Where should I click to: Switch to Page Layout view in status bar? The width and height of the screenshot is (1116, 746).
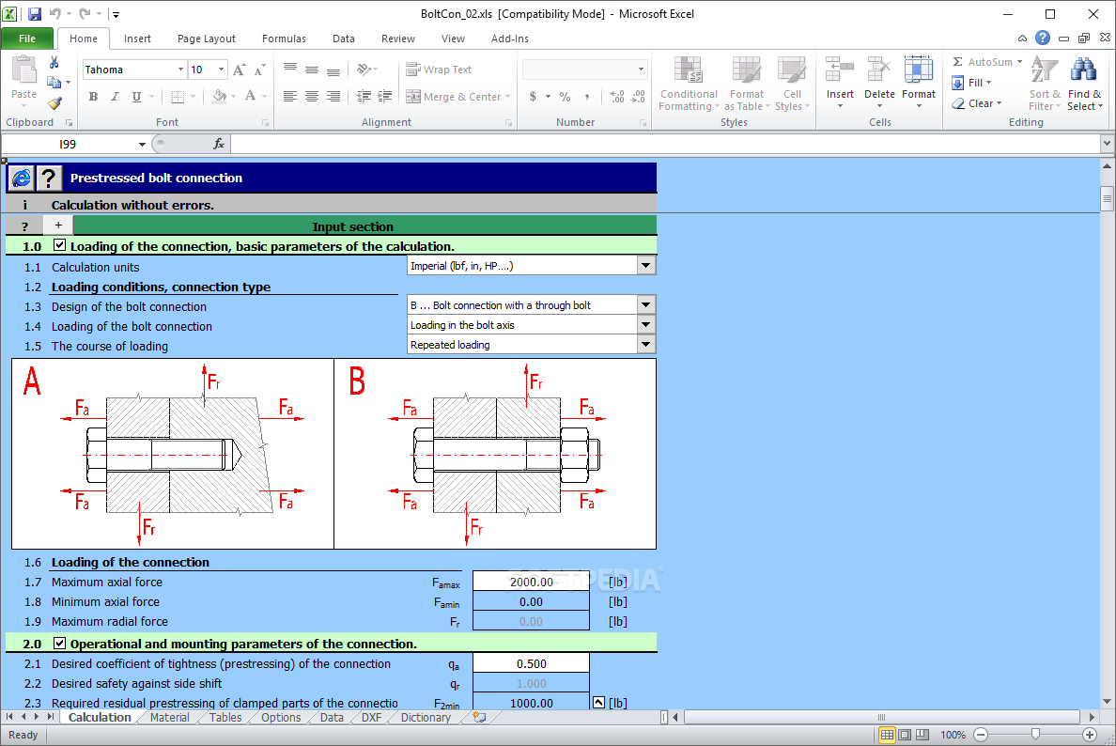905,735
